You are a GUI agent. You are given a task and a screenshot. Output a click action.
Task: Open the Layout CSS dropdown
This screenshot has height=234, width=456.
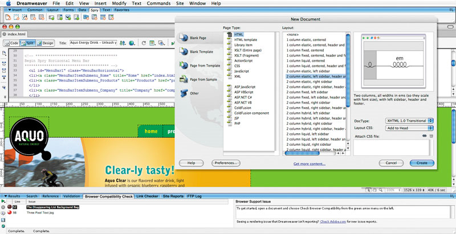tap(408, 128)
